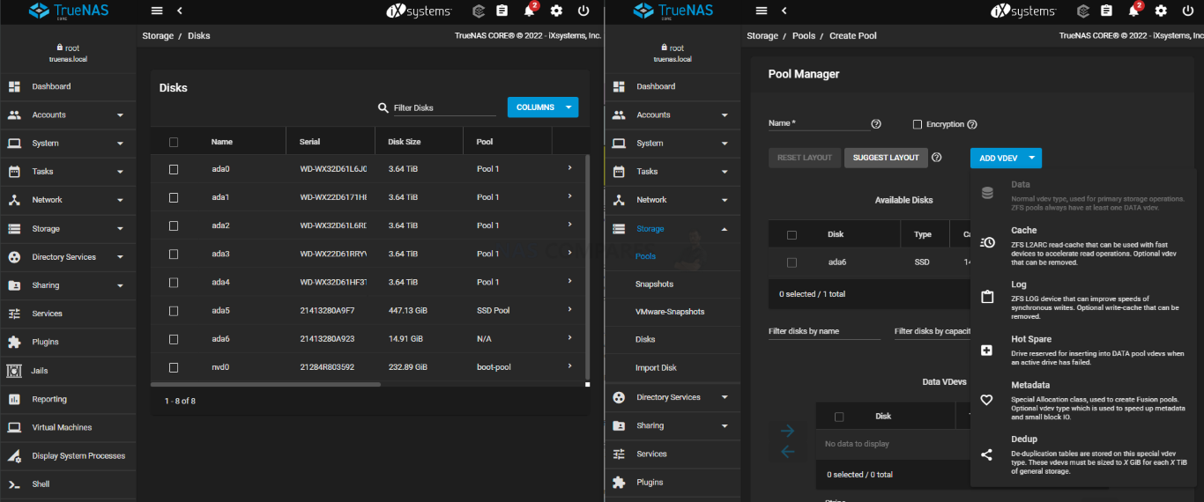Screen dimensions: 1204x502
Task: Click search icon beside Filter Disks
Action: pyautogui.click(x=383, y=107)
